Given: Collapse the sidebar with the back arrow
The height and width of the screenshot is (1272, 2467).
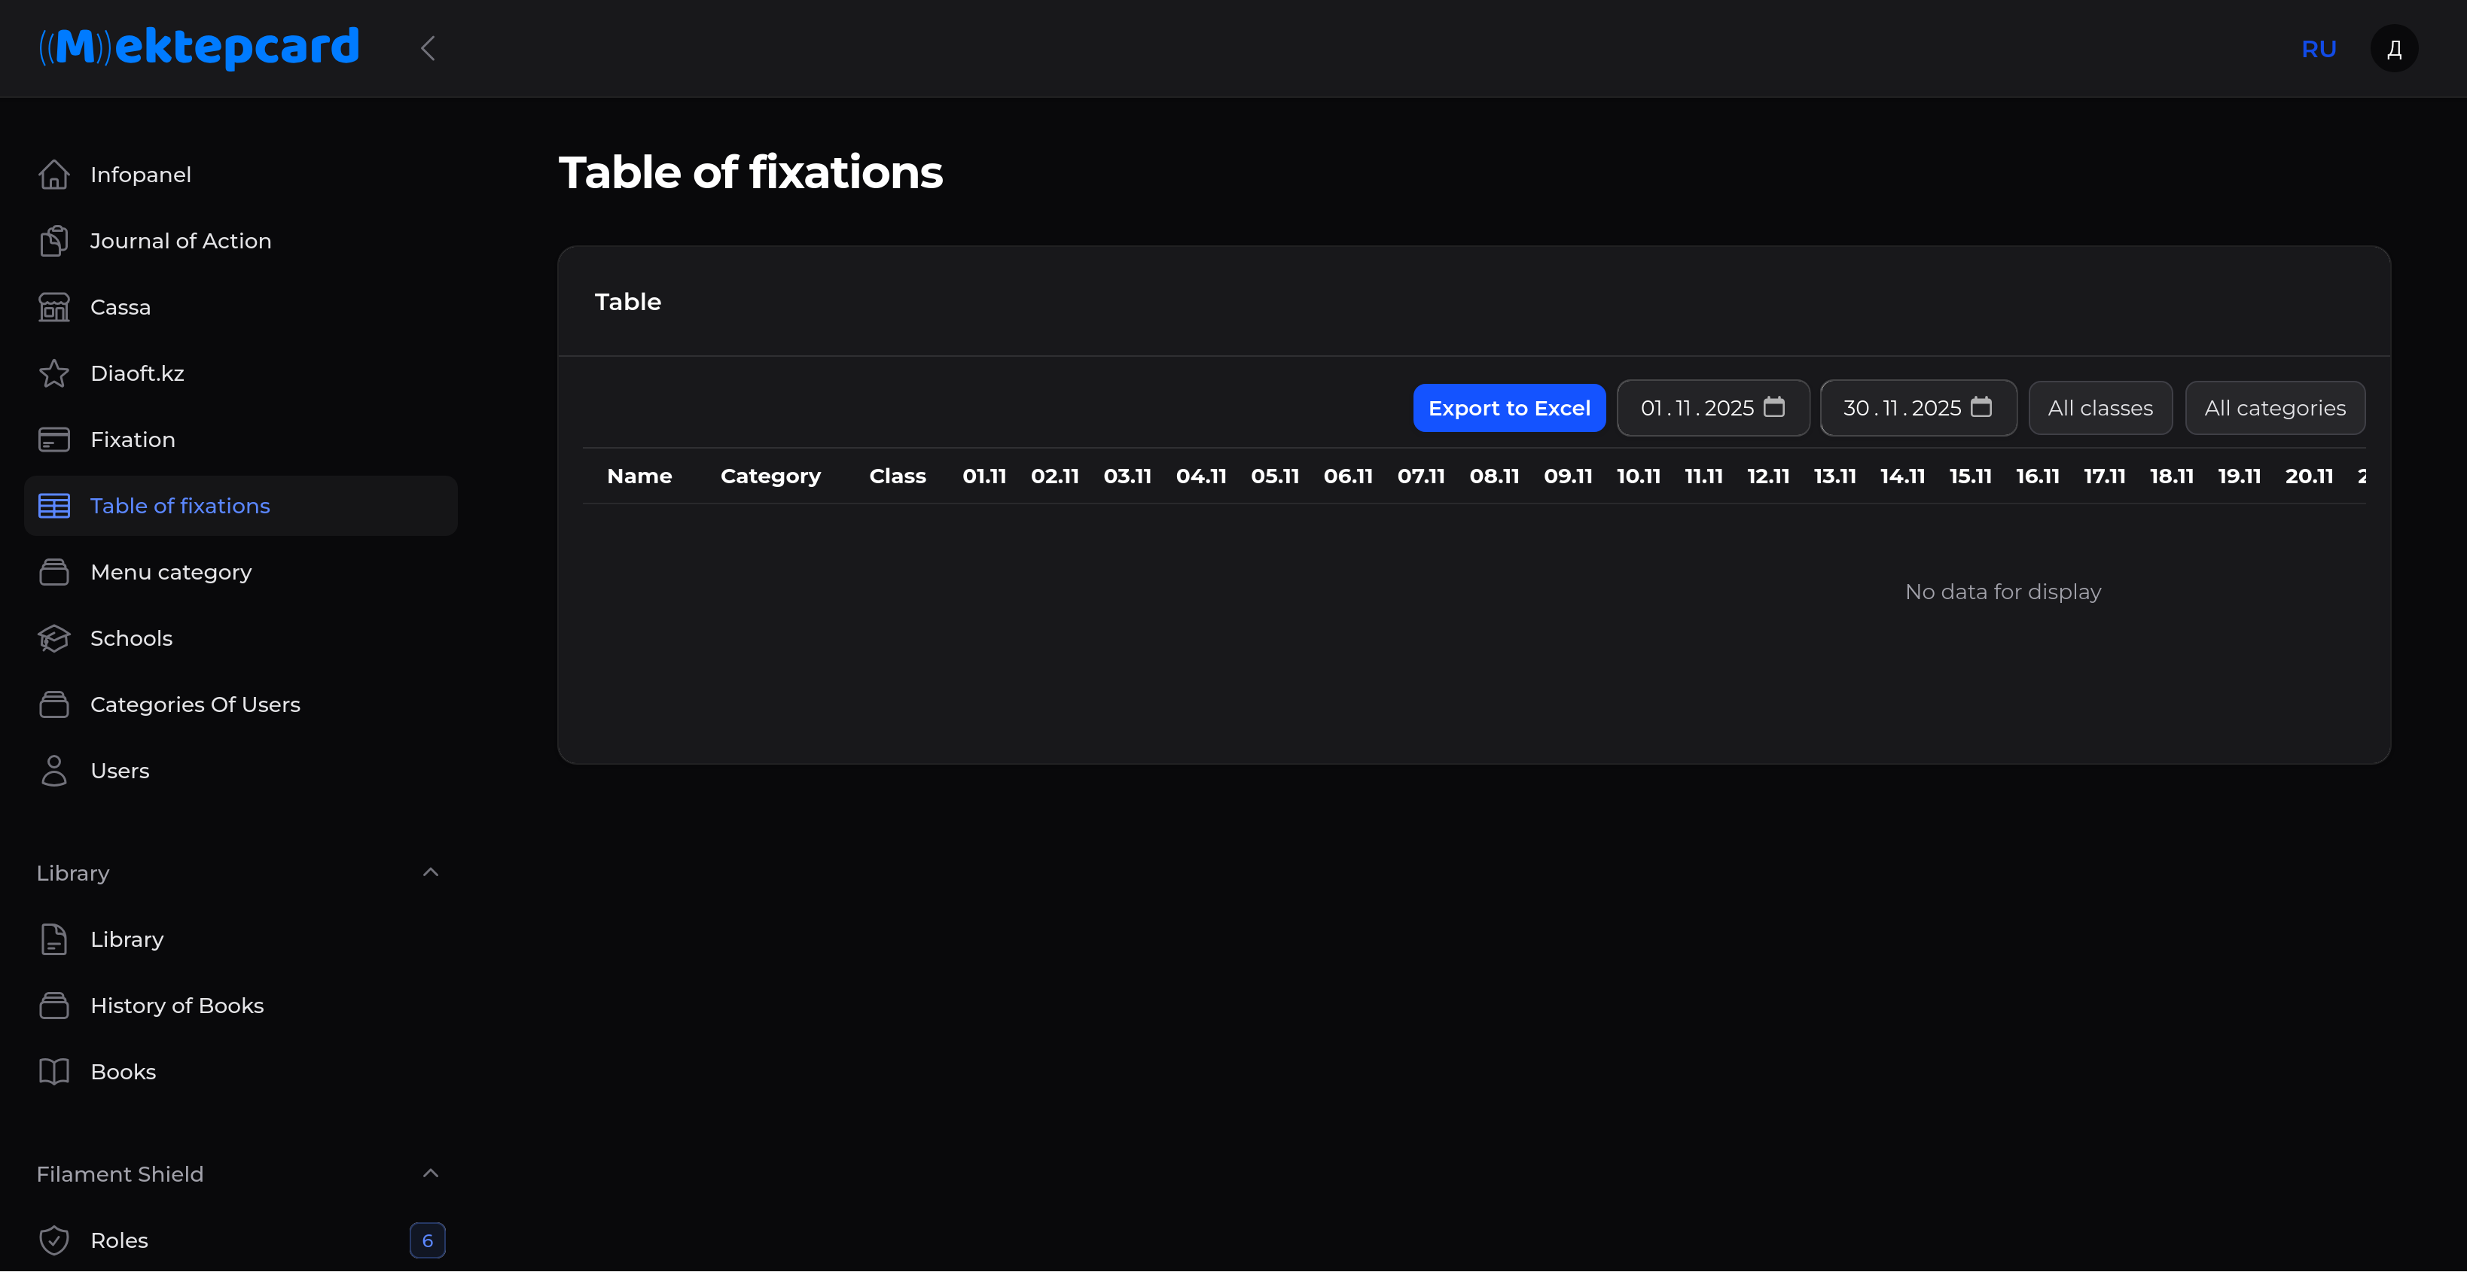Looking at the screenshot, I should coord(428,48).
